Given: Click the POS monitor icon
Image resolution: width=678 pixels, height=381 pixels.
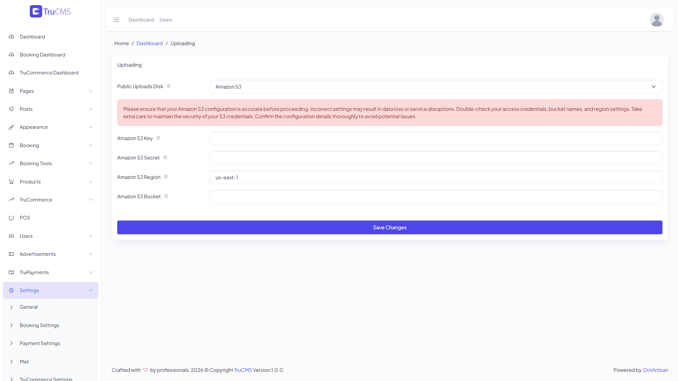Looking at the screenshot, I should point(11,218).
